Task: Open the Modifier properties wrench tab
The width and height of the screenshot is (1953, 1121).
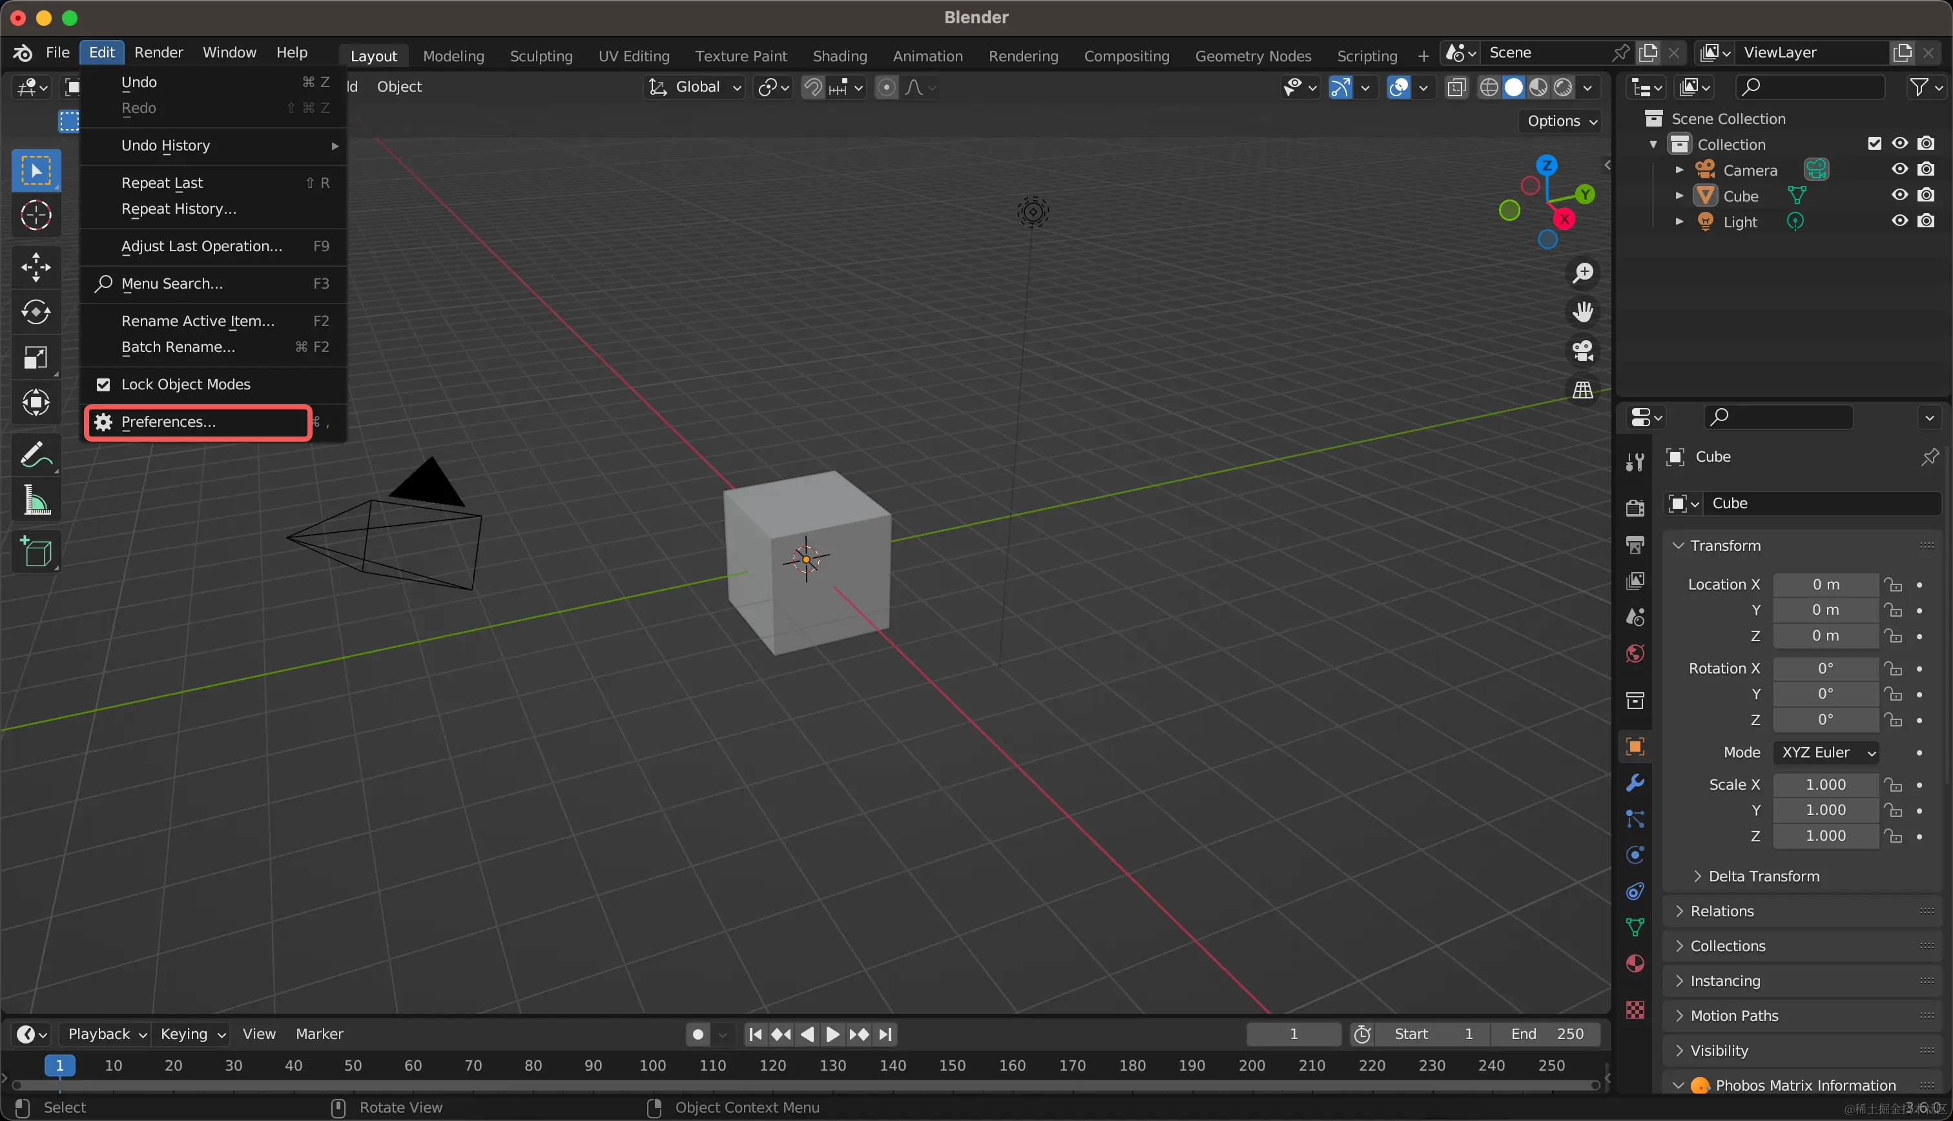Action: pos(1635,783)
